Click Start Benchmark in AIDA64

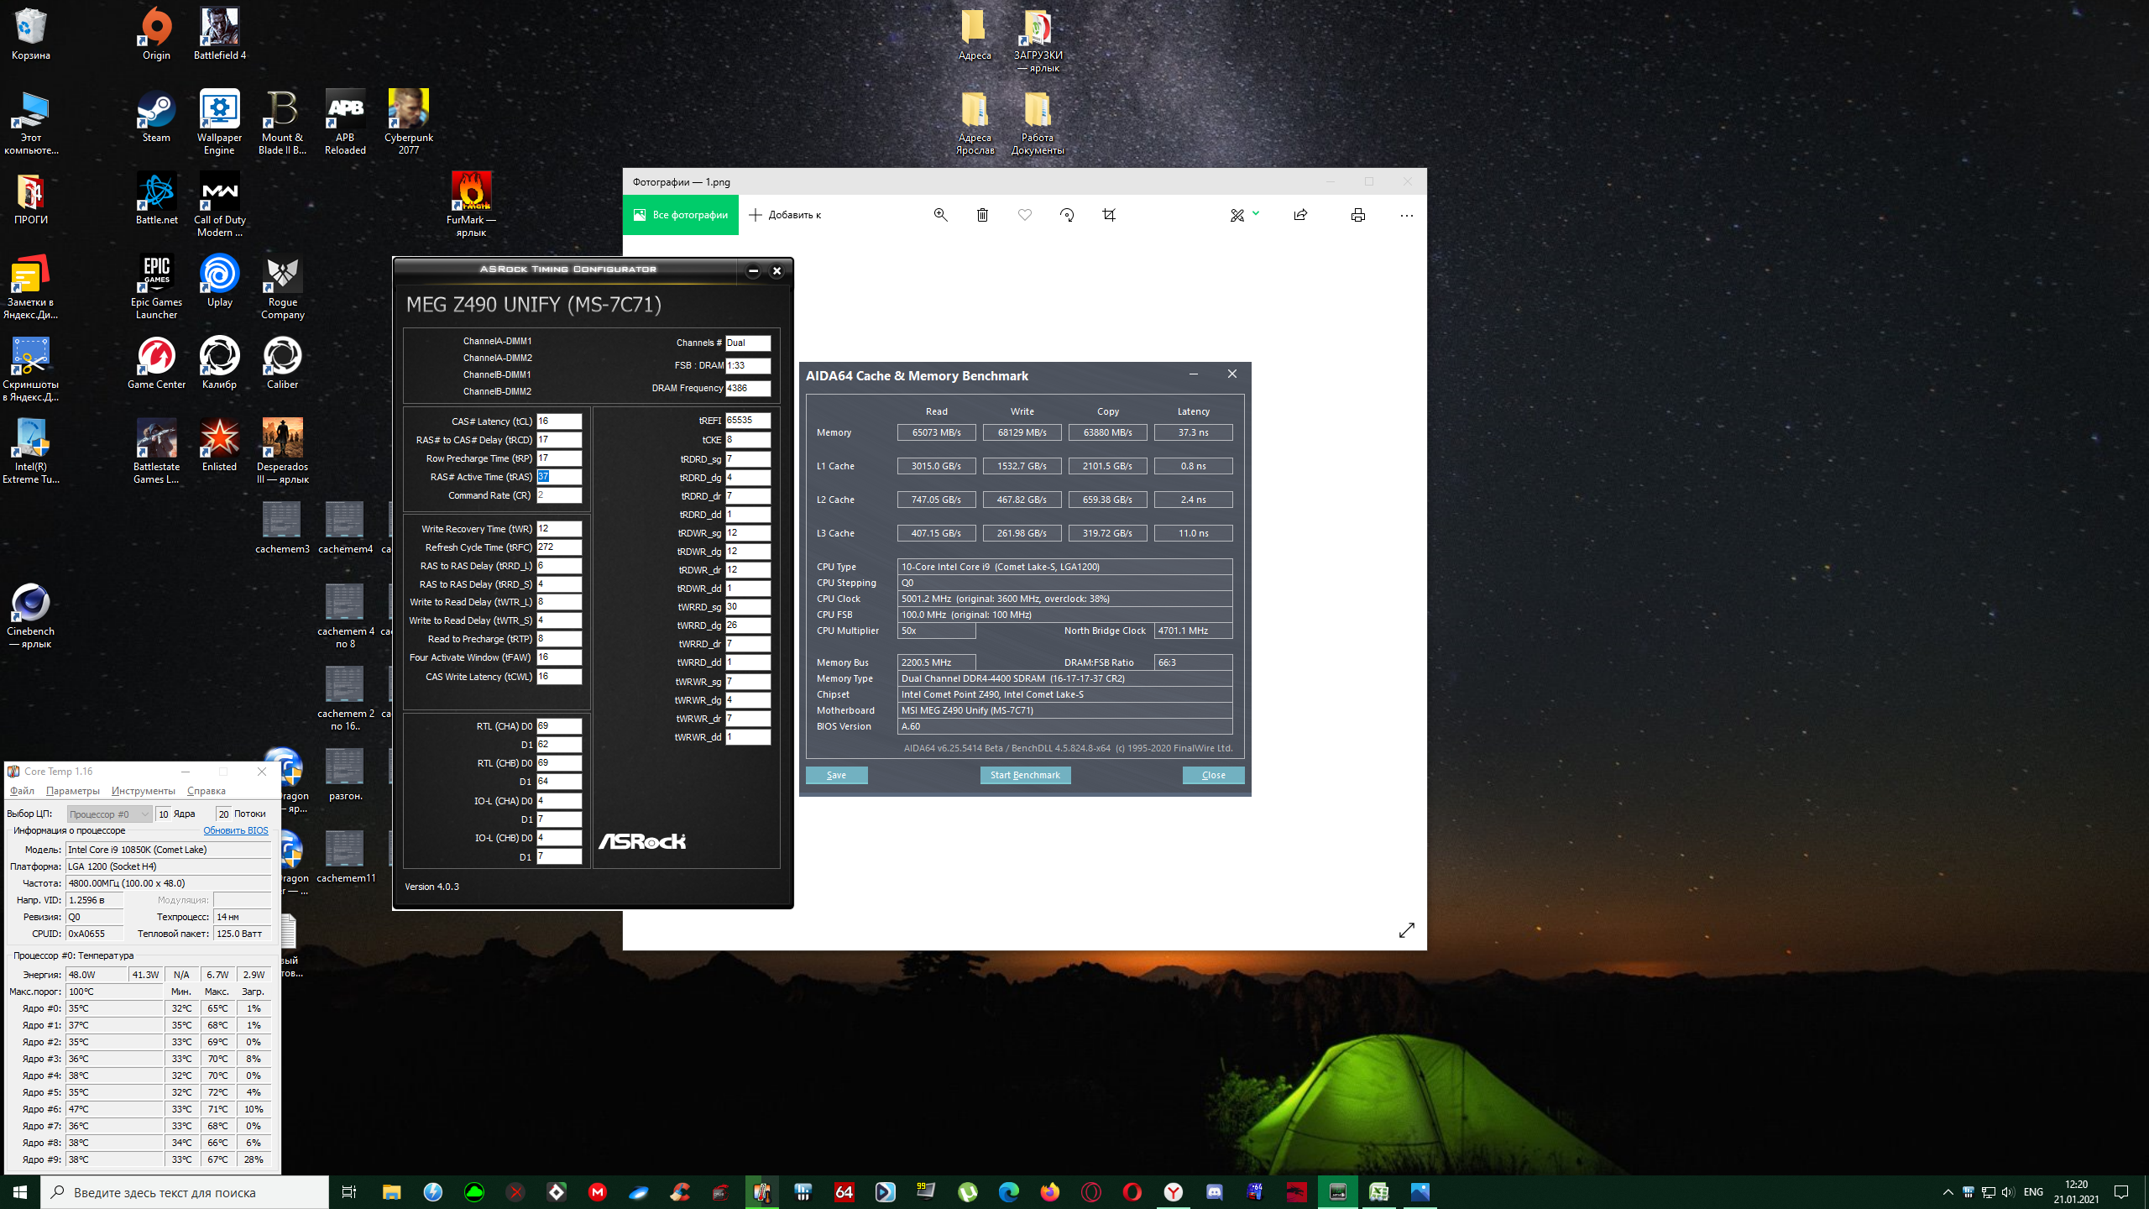(1025, 775)
